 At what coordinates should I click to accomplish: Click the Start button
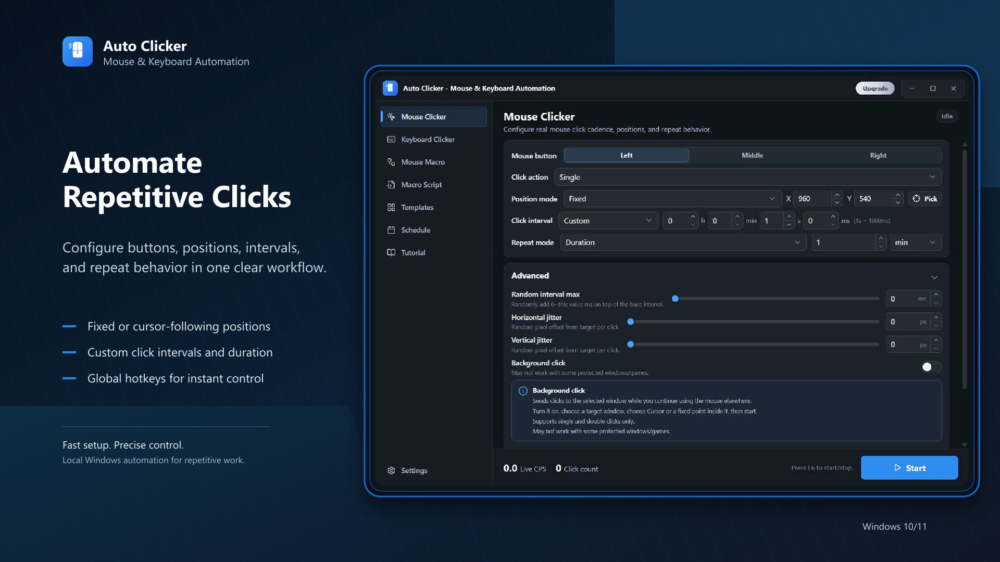tap(909, 468)
